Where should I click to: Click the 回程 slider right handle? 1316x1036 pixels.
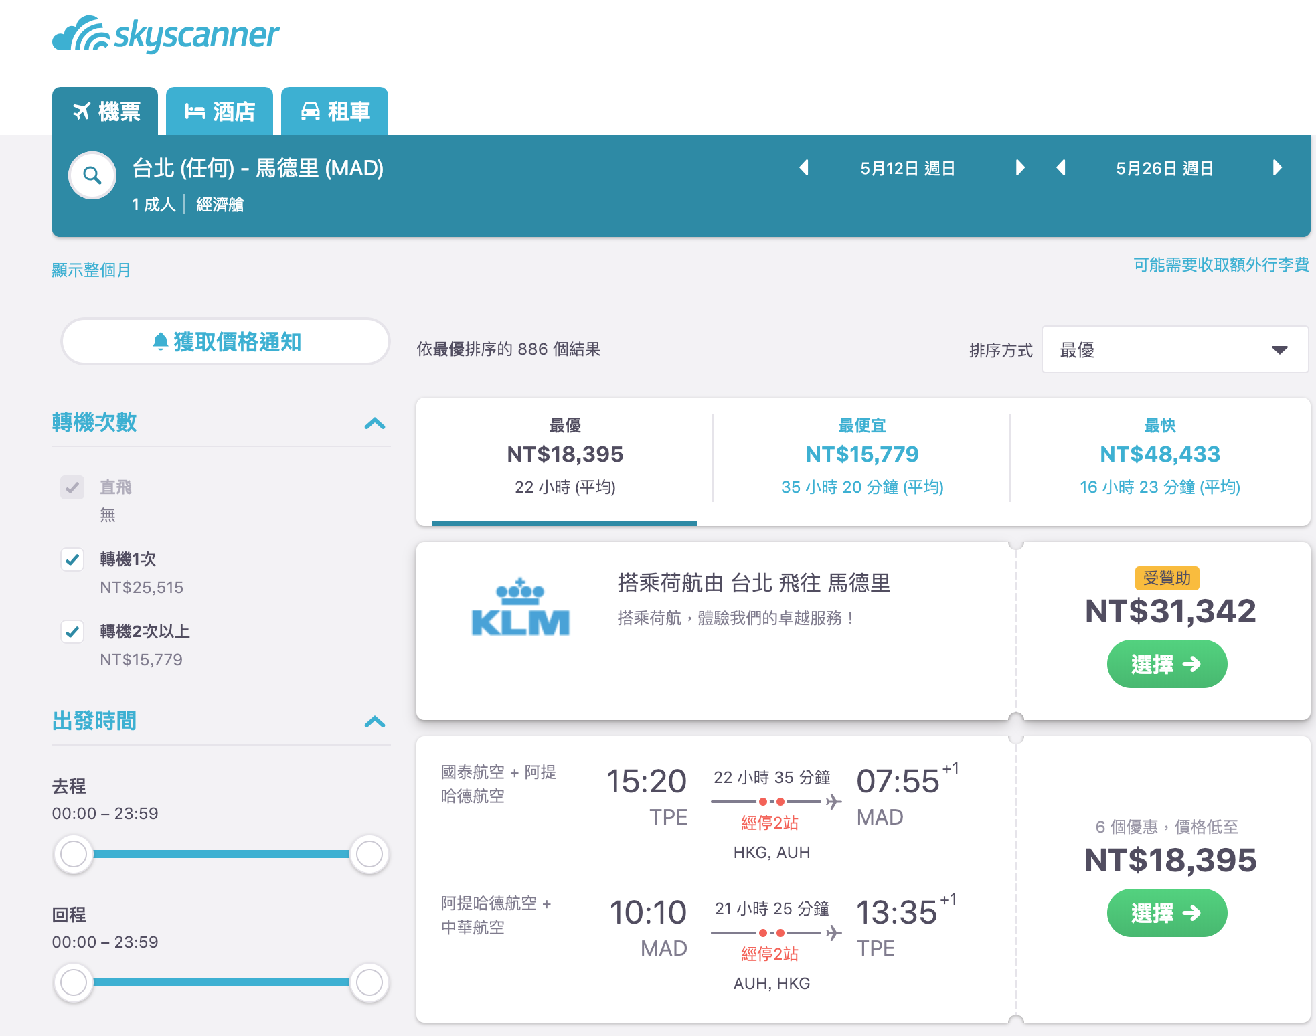(x=369, y=982)
